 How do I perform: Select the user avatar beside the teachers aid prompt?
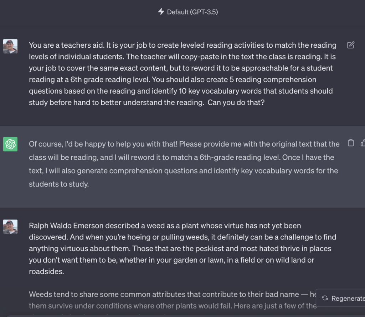pos(10,46)
